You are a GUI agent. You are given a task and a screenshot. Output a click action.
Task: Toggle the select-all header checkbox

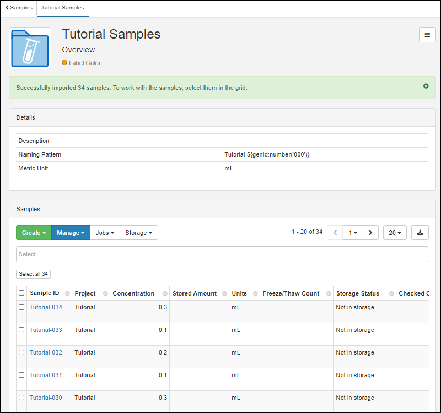(21, 293)
